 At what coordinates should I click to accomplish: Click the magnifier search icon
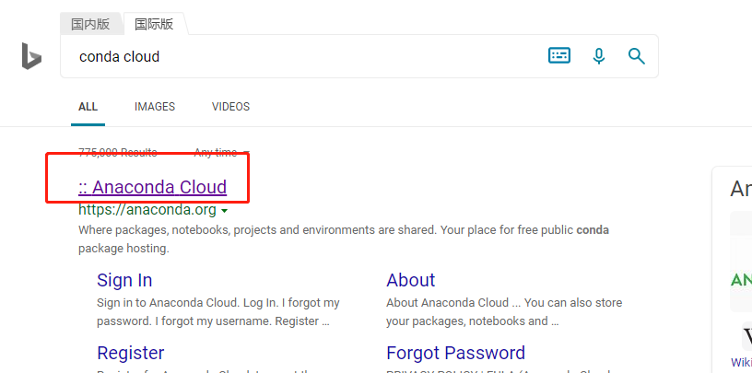(x=637, y=56)
